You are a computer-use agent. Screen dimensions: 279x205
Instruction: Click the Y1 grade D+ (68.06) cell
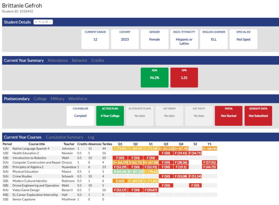[210, 149]
